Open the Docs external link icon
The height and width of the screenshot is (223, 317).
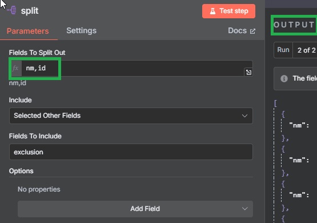pos(252,31)
